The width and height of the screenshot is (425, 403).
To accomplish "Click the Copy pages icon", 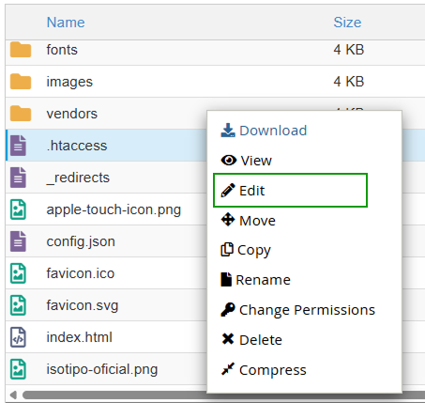I will tap(227, 250).
